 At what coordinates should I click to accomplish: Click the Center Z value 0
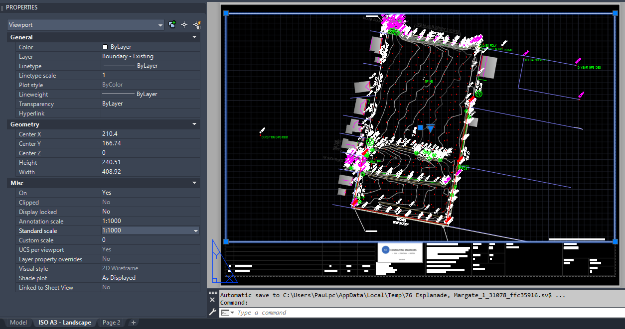[x=151, y=153]
